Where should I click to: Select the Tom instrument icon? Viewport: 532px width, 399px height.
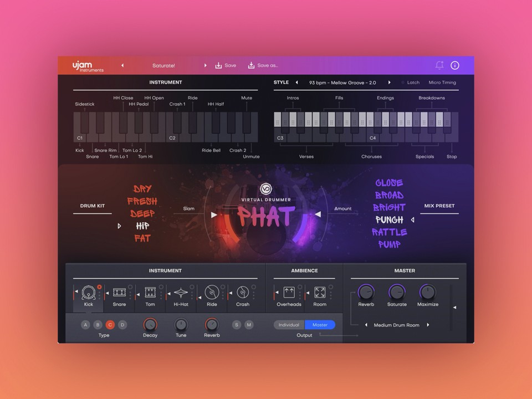click(x=150, y=293)
